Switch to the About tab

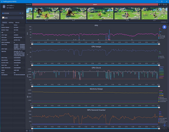17,22
